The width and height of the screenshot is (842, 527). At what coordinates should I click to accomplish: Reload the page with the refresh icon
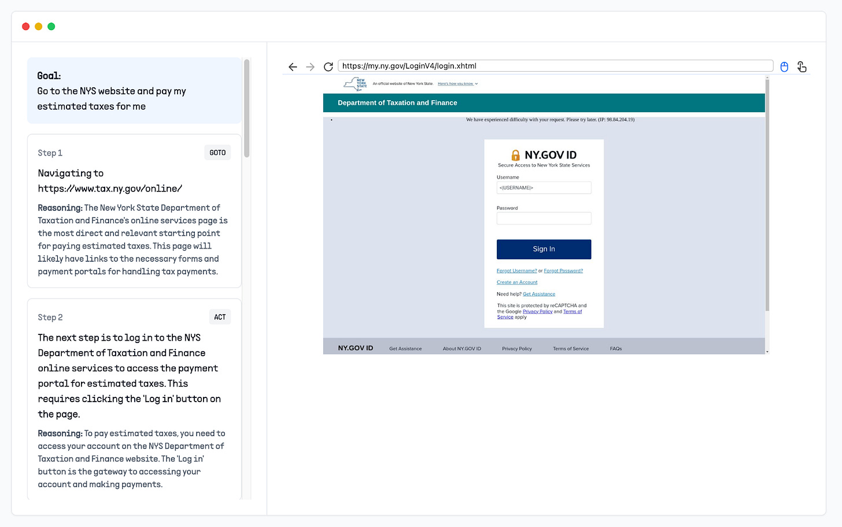click(x=328, y=67)
